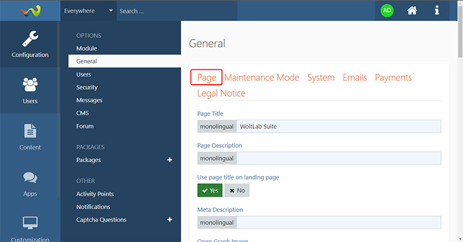Select No for page title on landing

(237, 190)
